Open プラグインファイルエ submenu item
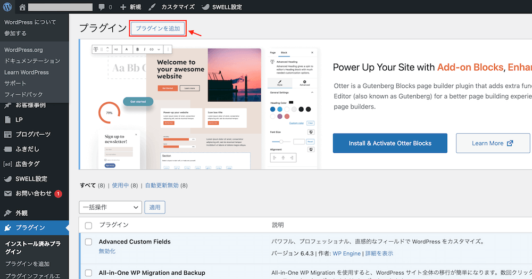 click(32, 276)
